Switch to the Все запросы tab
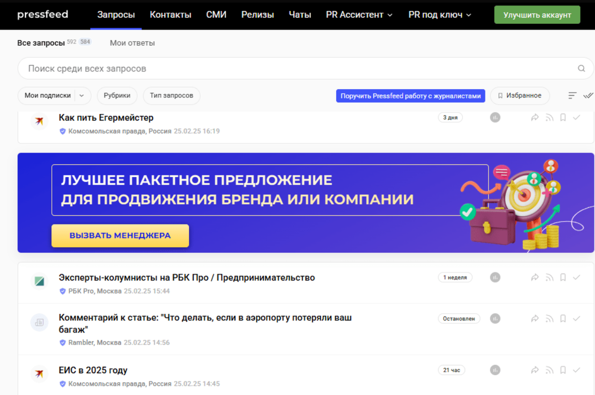This screenshot has width=595, height=395. (x=41, y=43)
